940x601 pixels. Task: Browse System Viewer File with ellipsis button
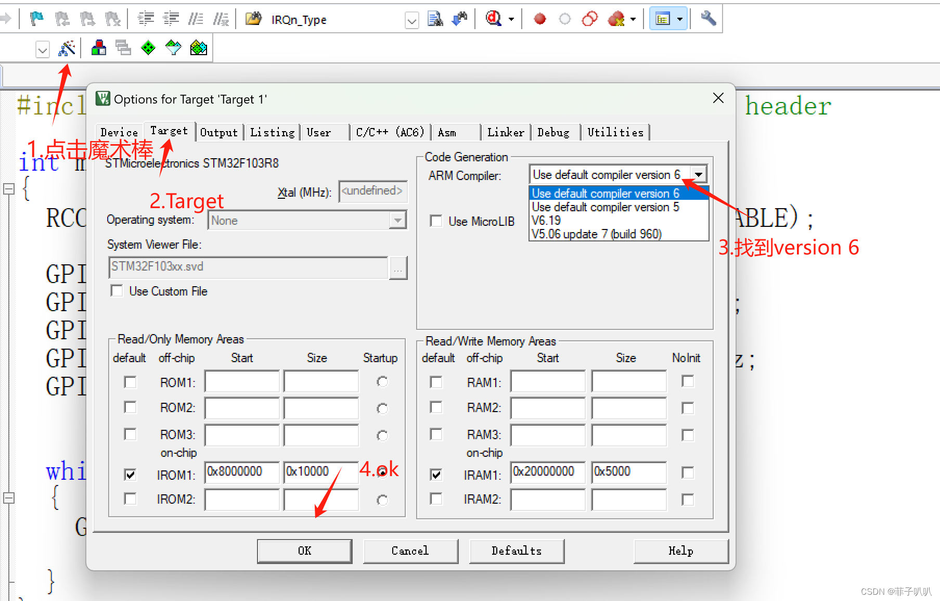398,268
